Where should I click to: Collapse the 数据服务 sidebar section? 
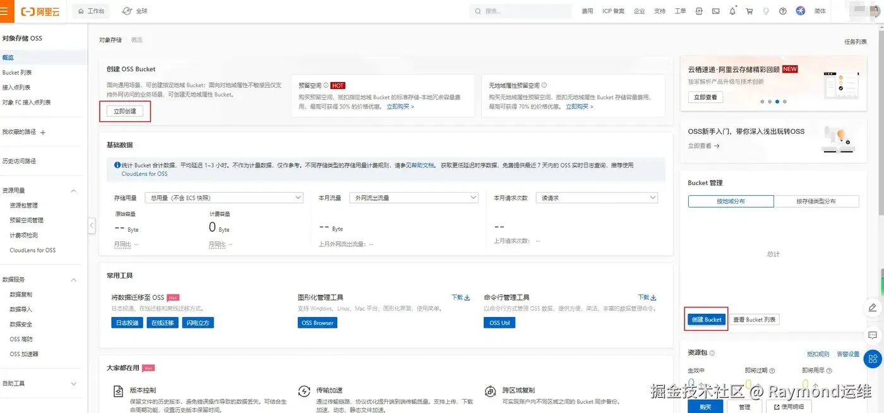(73, 280)
